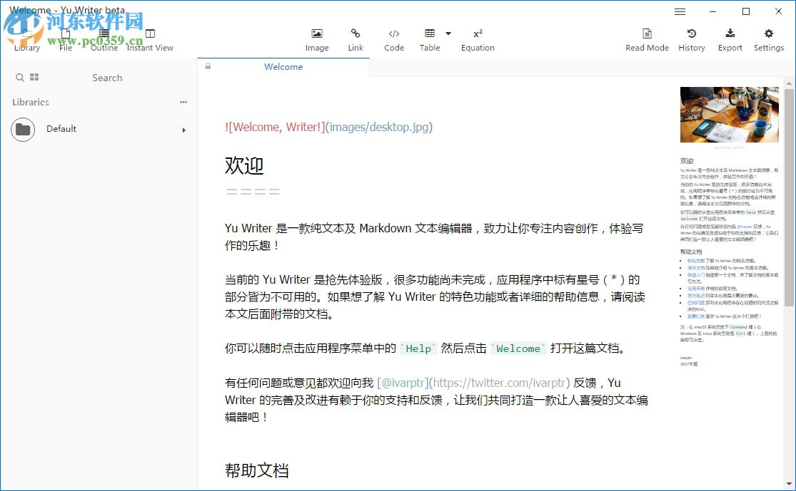Open the hamburger menu
The width and height of the screenshot is (796, 491).
[x=679, y=11]
